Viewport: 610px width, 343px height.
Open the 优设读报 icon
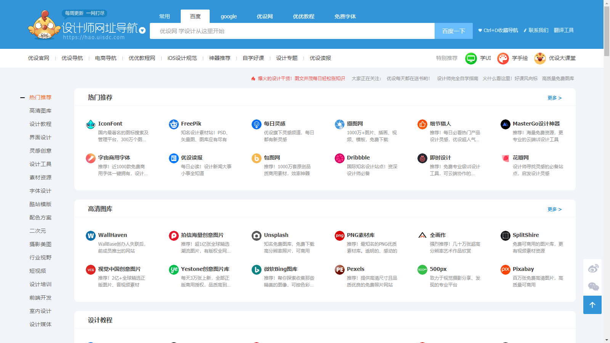click(174, 158)
